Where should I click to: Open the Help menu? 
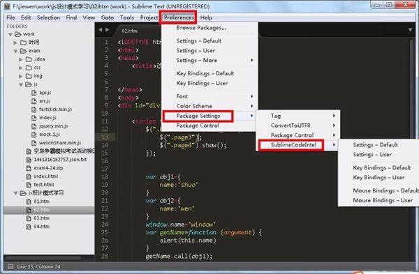(x=206, y=17)
